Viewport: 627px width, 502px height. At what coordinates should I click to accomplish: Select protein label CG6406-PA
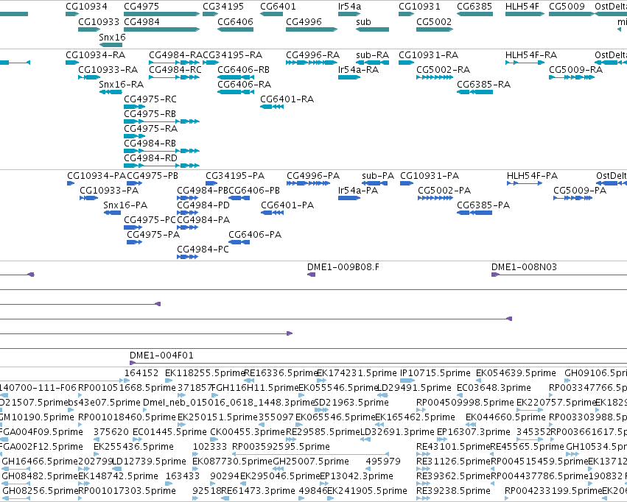(255, 234)
